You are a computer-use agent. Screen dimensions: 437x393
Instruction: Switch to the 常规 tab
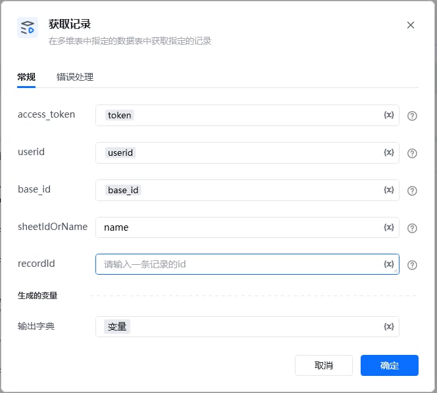pyautogui.click(x=26, y=77)
